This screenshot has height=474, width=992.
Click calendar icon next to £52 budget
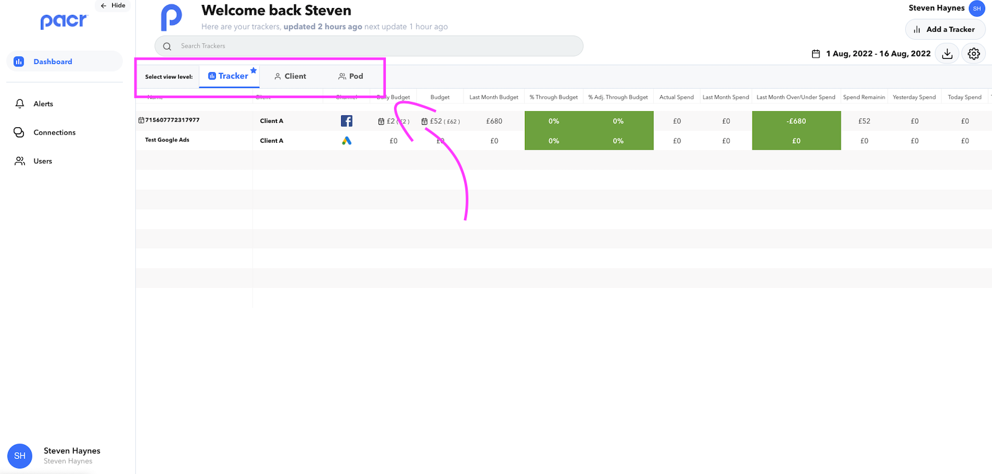(x=424, y=122)
